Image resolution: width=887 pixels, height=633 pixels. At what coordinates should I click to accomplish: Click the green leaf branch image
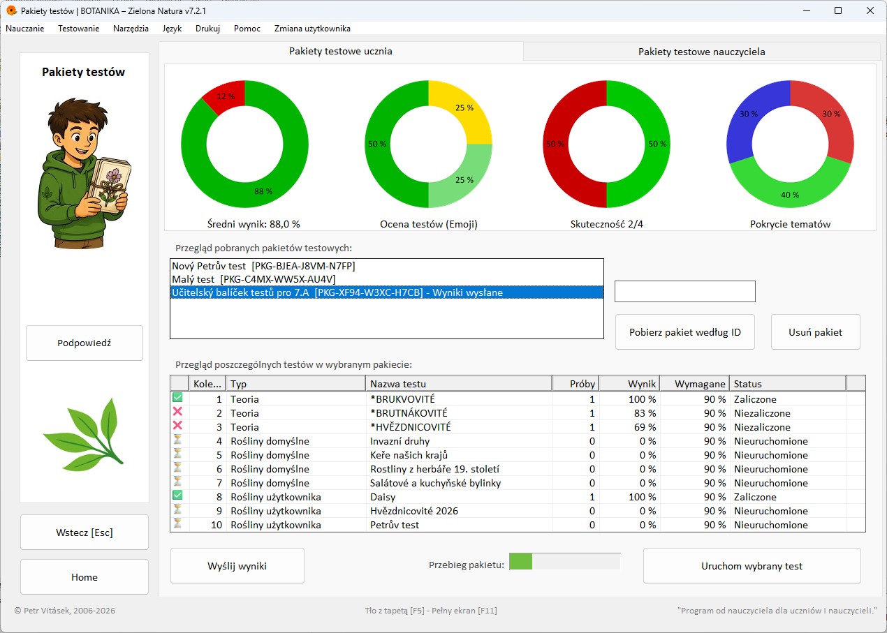point(84,431)
